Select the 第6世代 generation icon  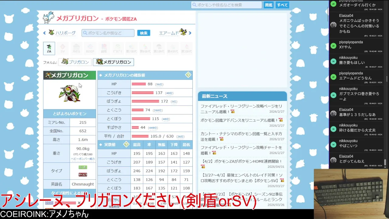point(145,48)
